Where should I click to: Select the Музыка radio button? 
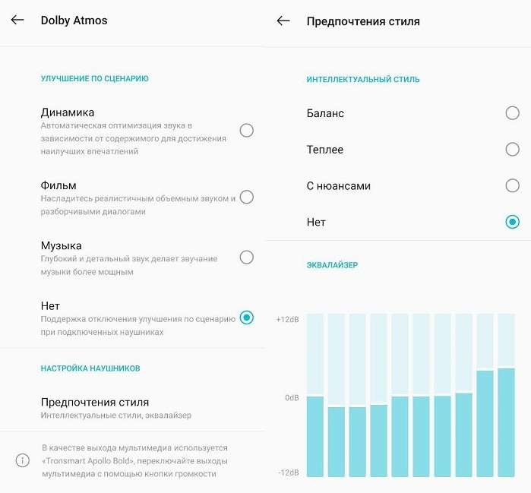coord(246,258)
